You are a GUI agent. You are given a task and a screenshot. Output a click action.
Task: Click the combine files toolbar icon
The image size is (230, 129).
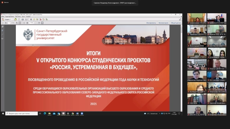[43, 19]
